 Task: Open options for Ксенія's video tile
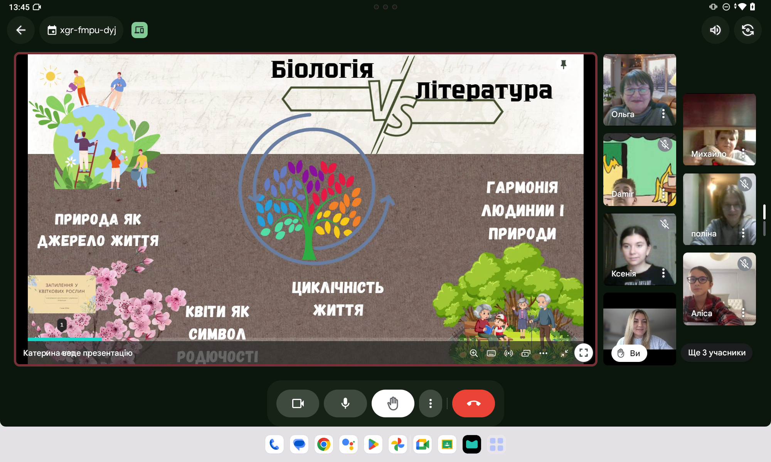coord(663,273)
